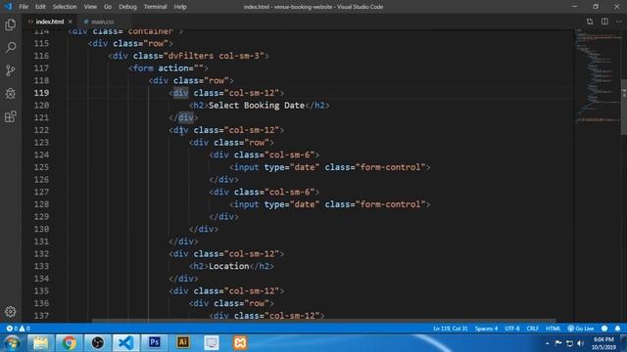Click "form-control" on line 125
The height and width of the screenshot is (352, 627).
391,167
